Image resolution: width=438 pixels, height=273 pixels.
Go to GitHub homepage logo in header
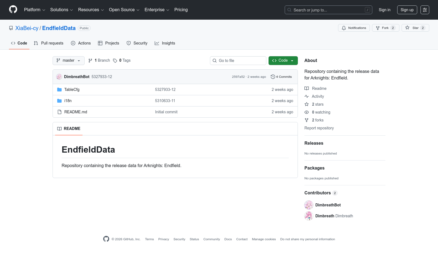coord(13,10)
